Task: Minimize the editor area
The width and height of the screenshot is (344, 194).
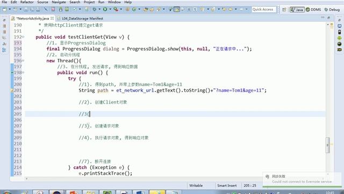Action: coord(322,17)
